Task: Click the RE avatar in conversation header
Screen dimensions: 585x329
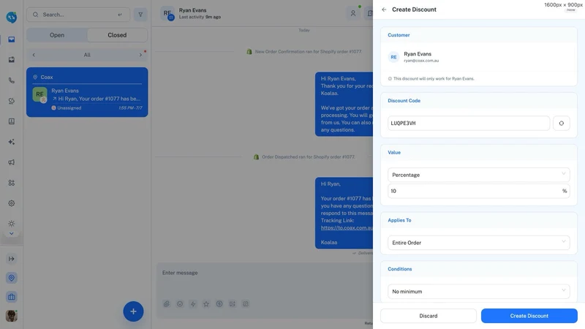Action: (167, 13)
